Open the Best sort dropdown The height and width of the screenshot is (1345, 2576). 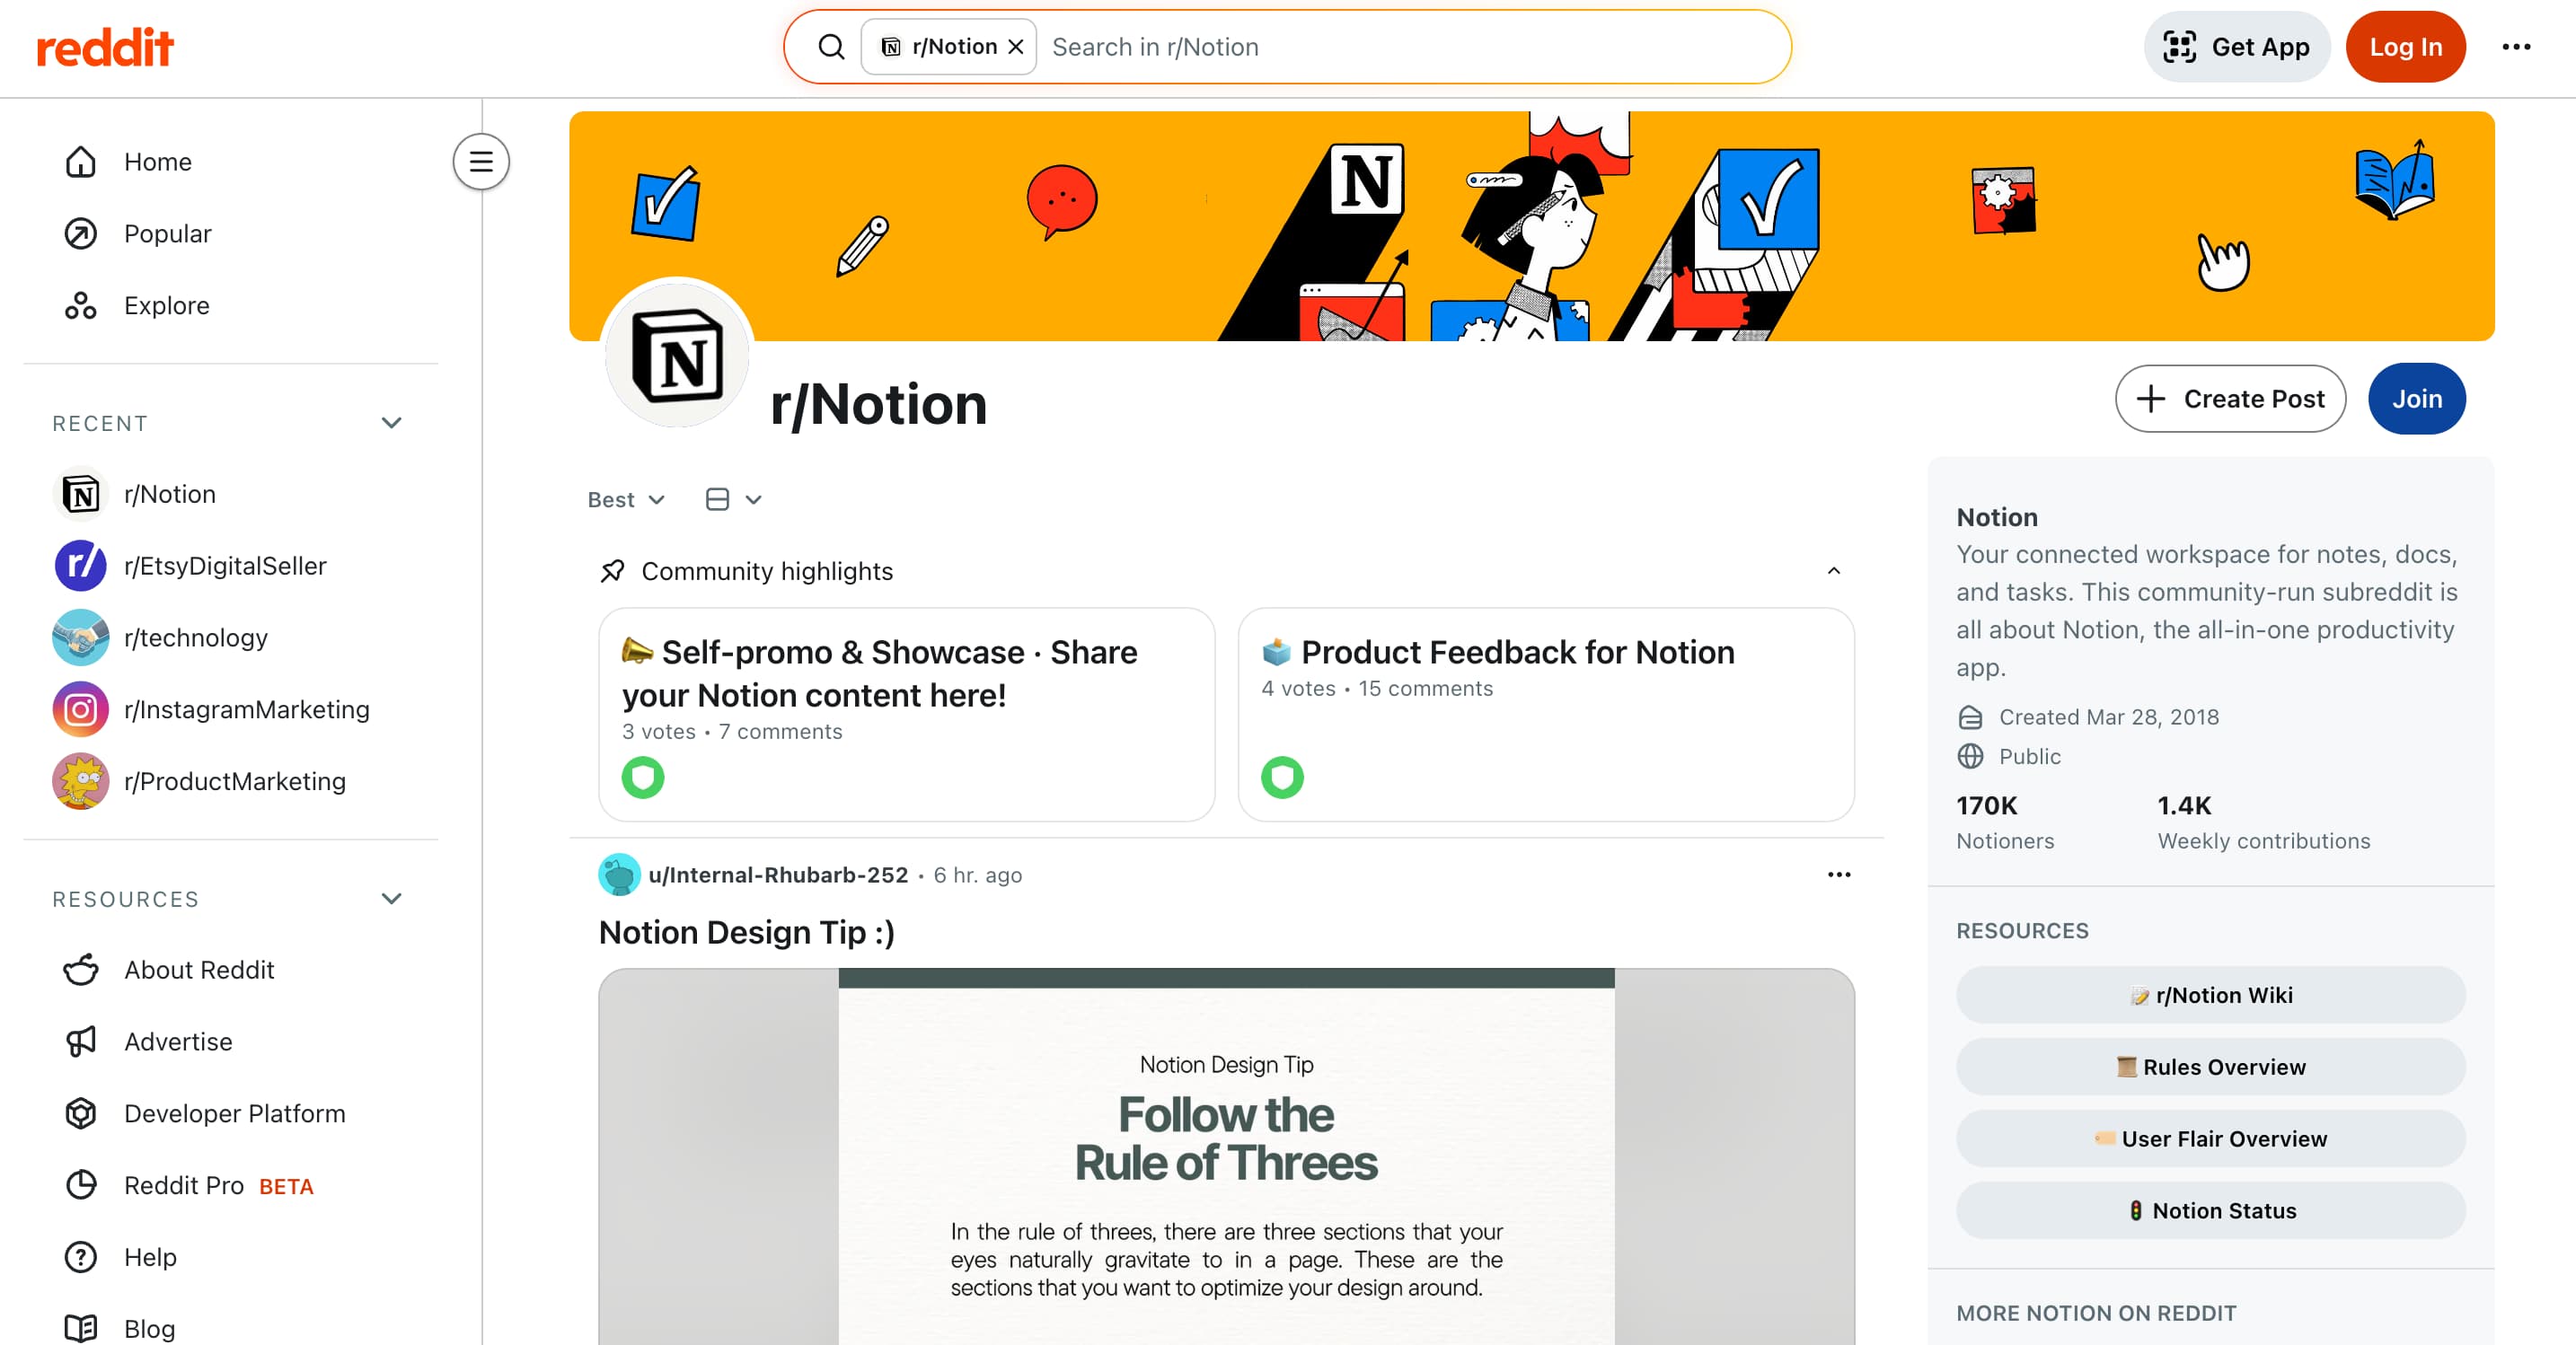point(625,499)
